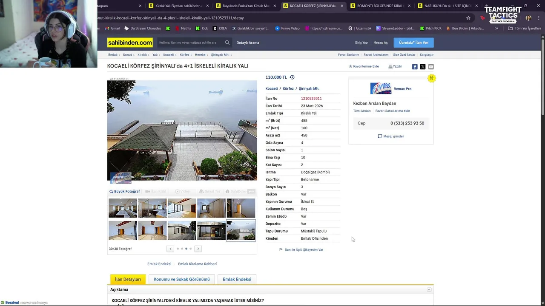Viewport: 545px width, 306px height.
Task: Open the Ben Bildim bookmark
Action: 465,28
